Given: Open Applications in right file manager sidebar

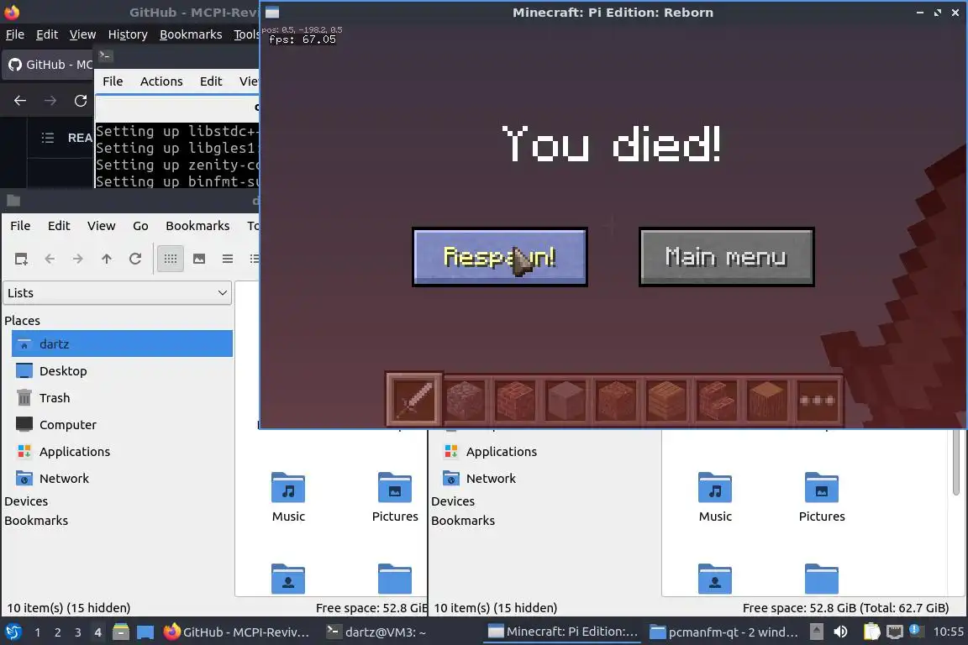Looking at the screenshot, I should pos(502,452).
